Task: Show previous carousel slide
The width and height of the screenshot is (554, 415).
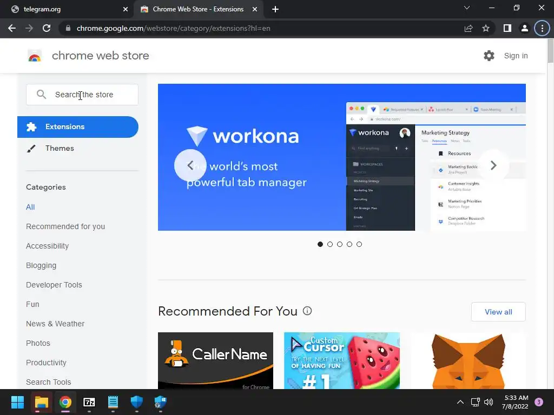Action: click(x=190, y=165)
